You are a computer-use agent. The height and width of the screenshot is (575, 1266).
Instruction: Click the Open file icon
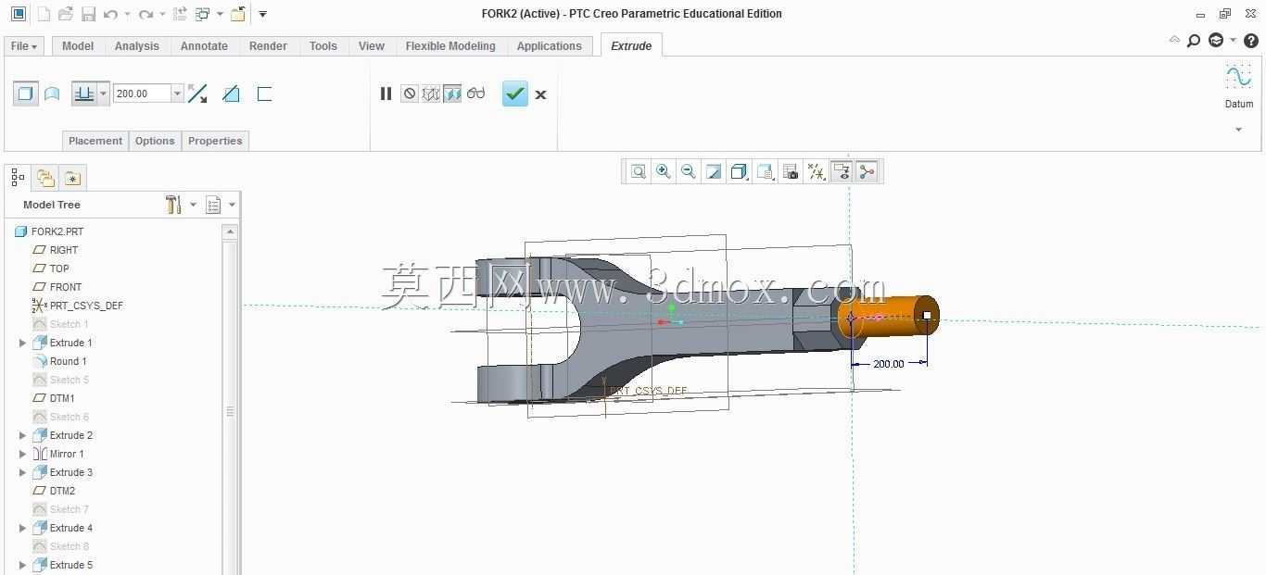pyautogui.click(x=65, y=14)
